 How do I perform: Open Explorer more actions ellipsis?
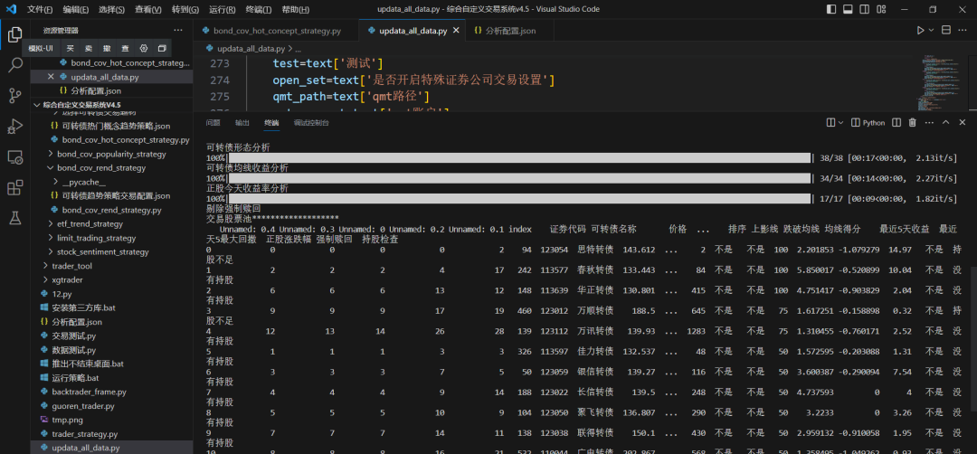tap(178, 30)
